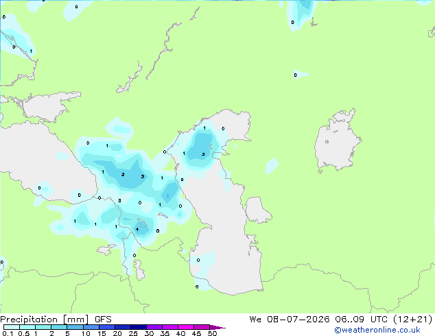Click the '(12+21)' forecast run text
The image size is (435, 336).
(413, 320)
